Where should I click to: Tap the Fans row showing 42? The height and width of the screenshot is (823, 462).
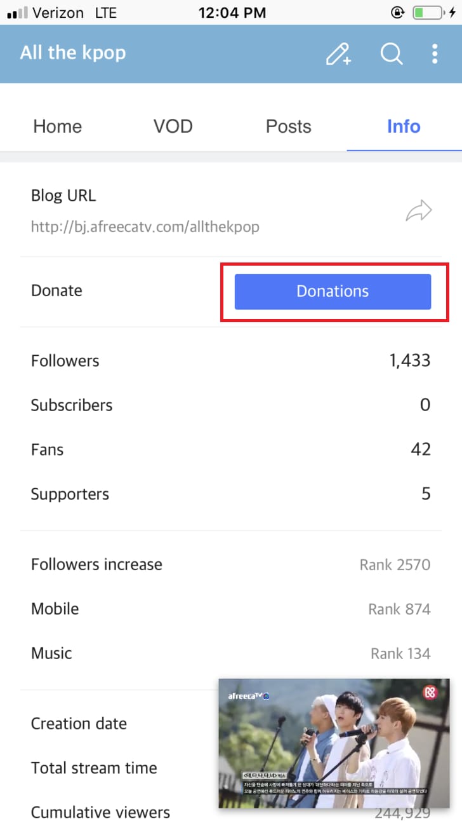[231, 450]
